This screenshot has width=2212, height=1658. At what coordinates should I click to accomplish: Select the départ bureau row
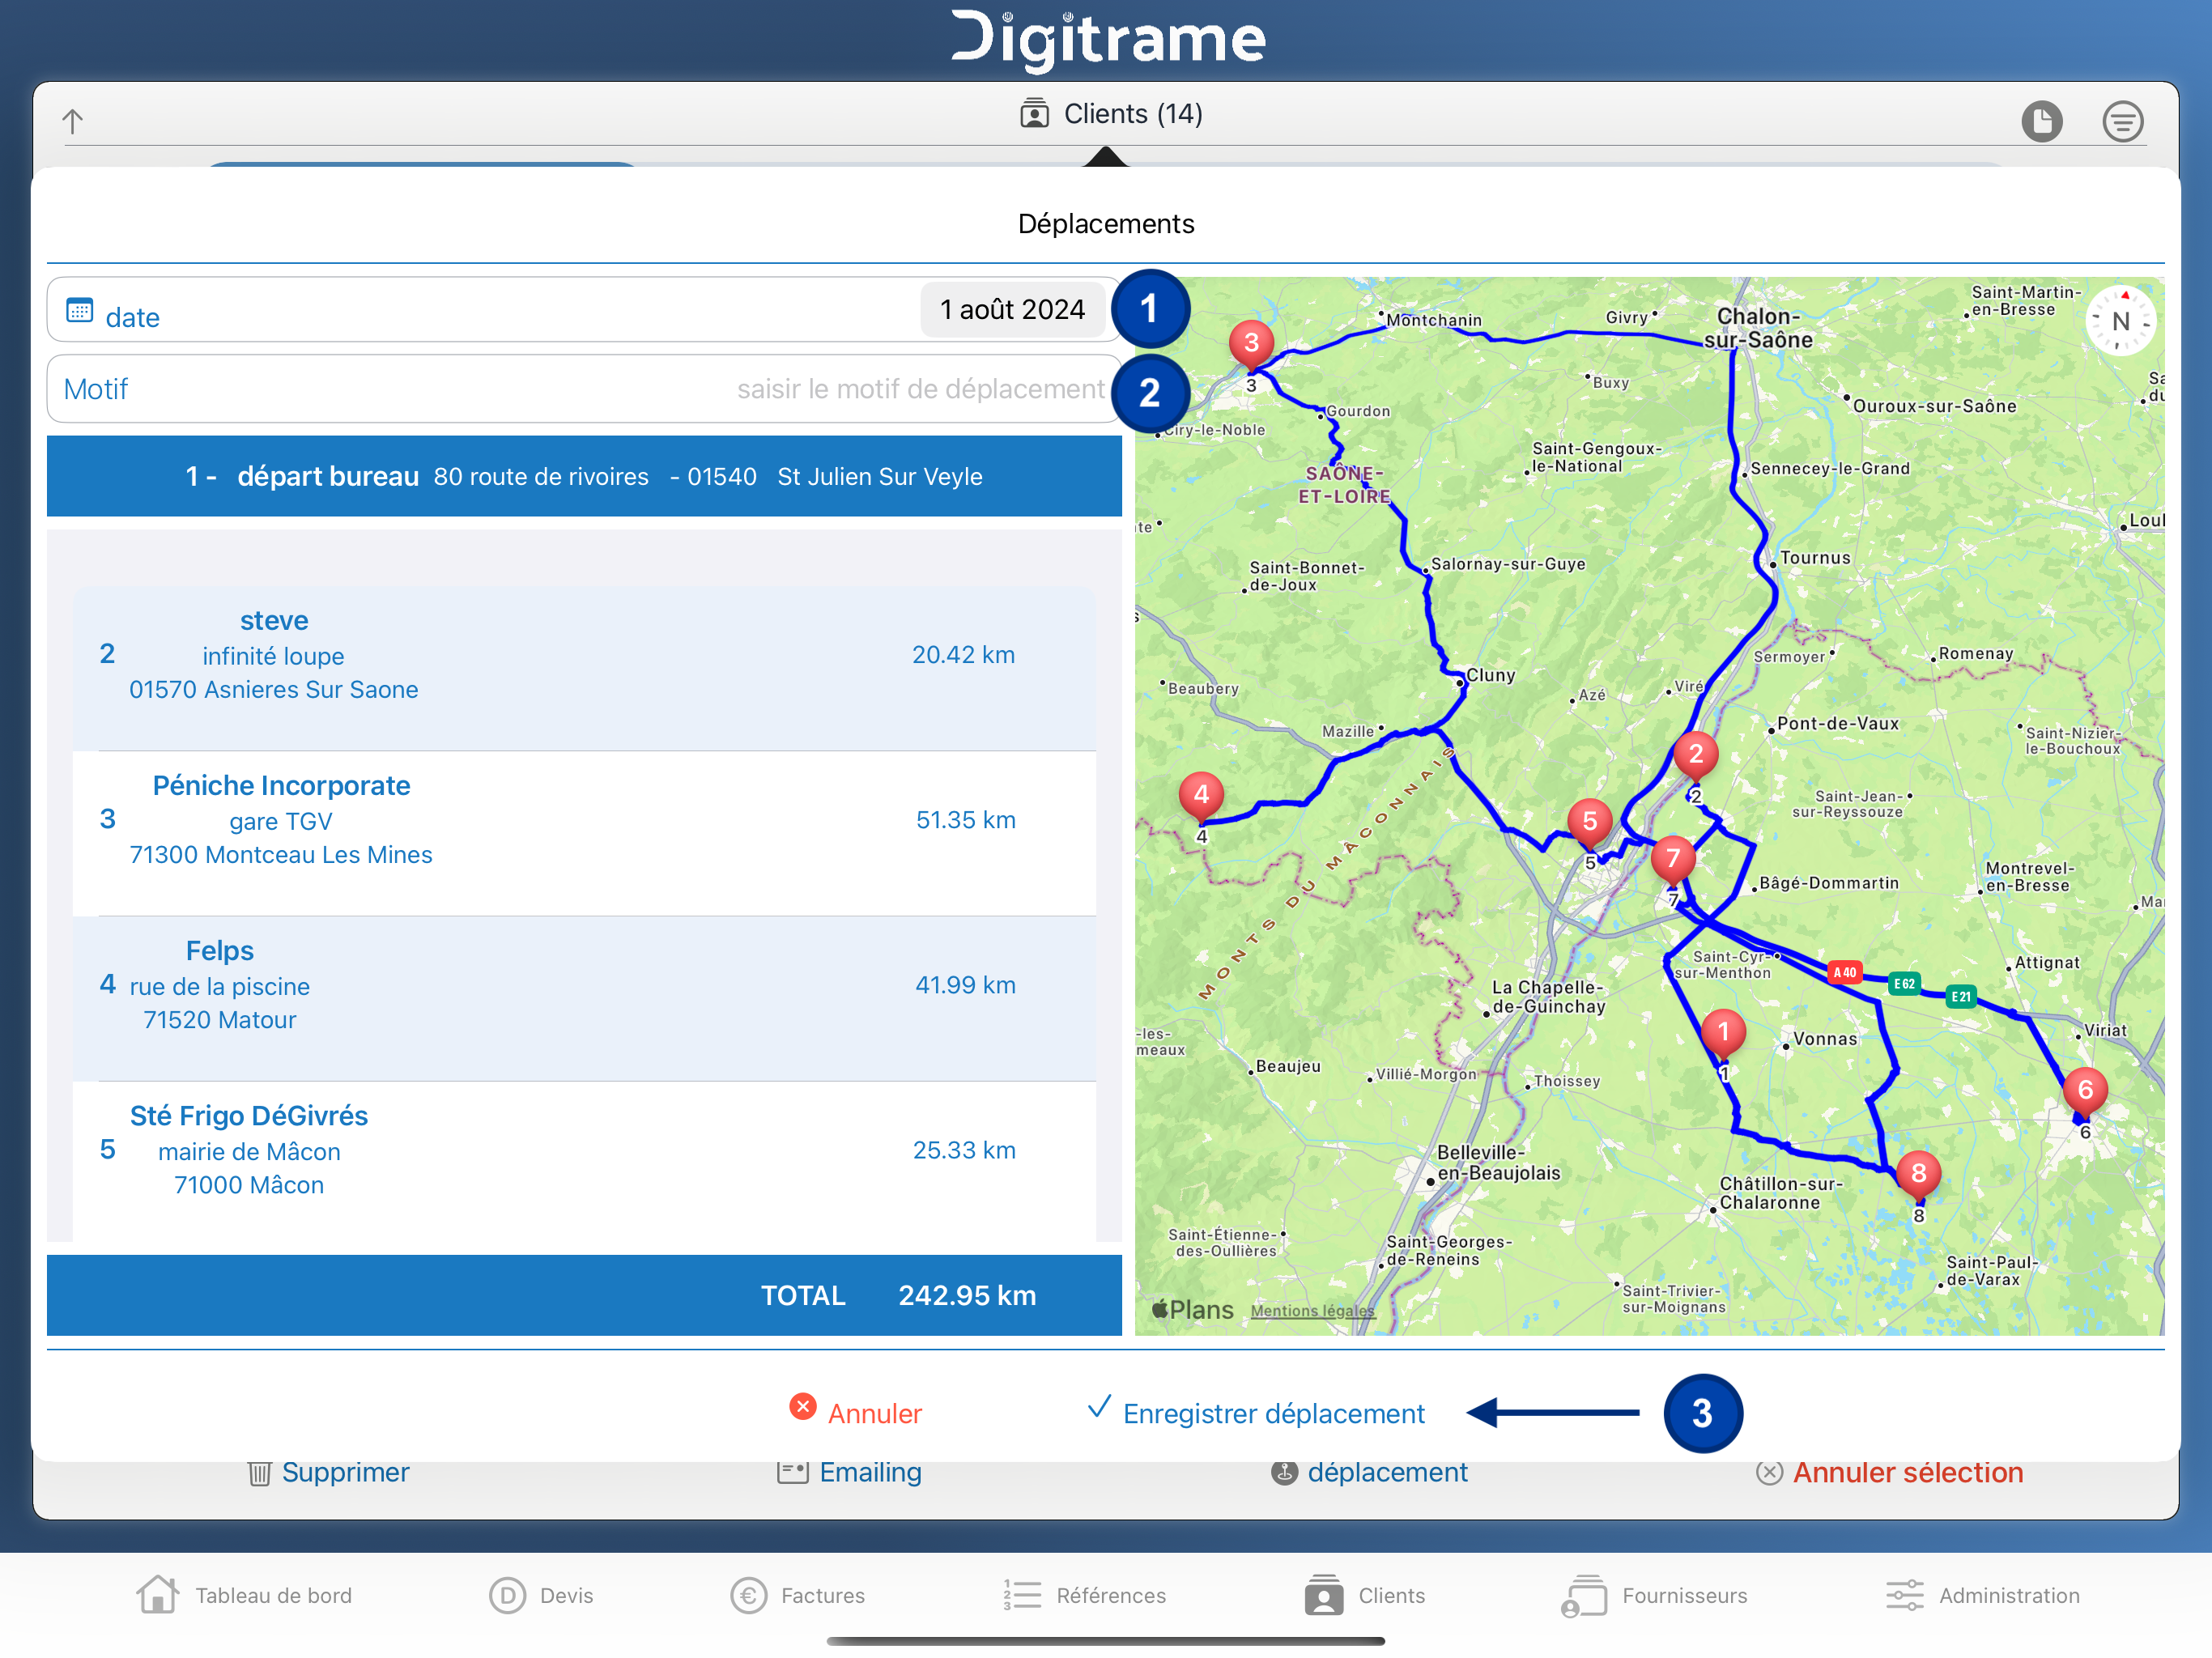pyautogui.click(x=584, y=476)
